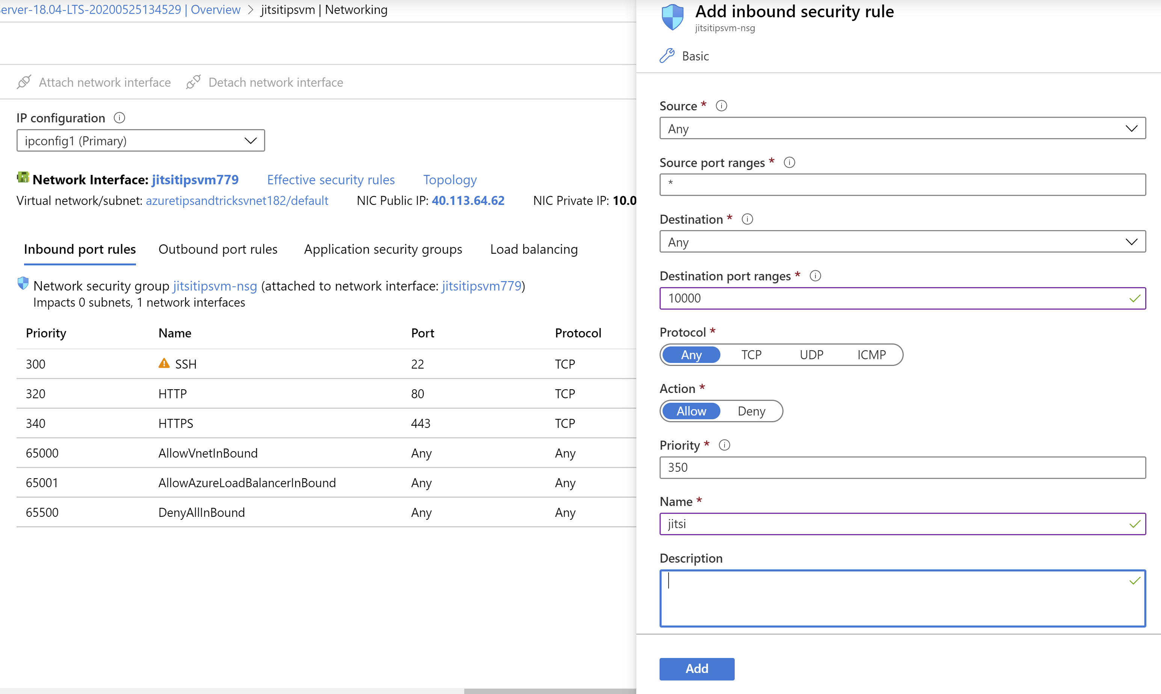Screen dimensions: 1161x694
Task: Click the Source info icon
Action: [721, 106]
